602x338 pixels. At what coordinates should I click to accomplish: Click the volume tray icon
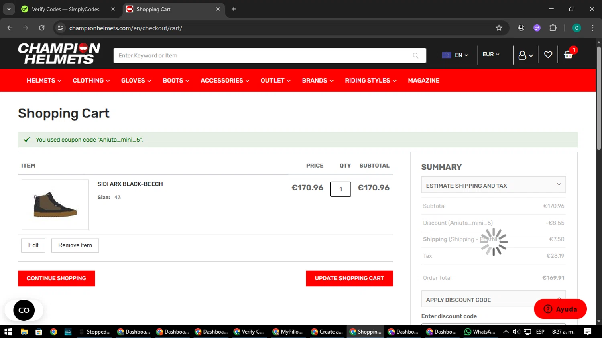[x=517, y=332]
